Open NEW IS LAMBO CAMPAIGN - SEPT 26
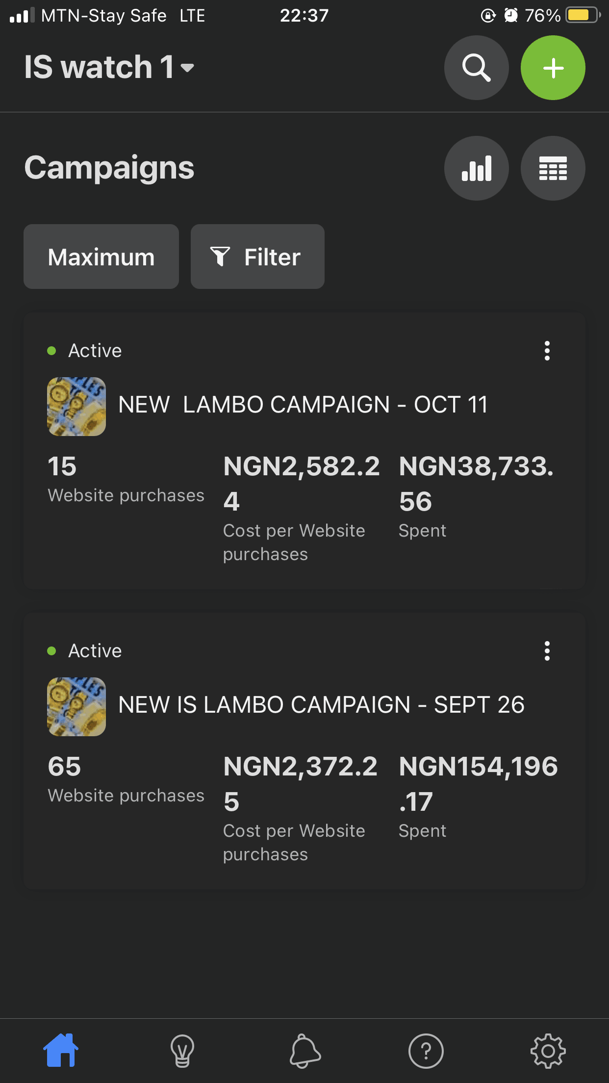The image size is (609, 1083). (x=321, y=705)
